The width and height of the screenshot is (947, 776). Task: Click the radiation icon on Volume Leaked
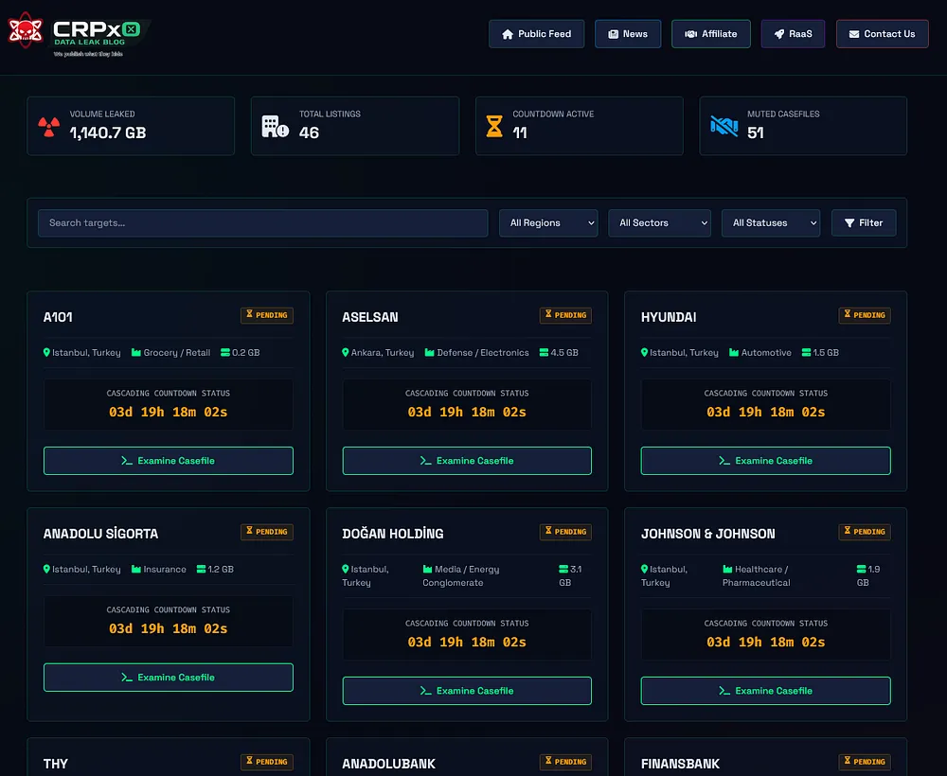(x=49, y=126)
